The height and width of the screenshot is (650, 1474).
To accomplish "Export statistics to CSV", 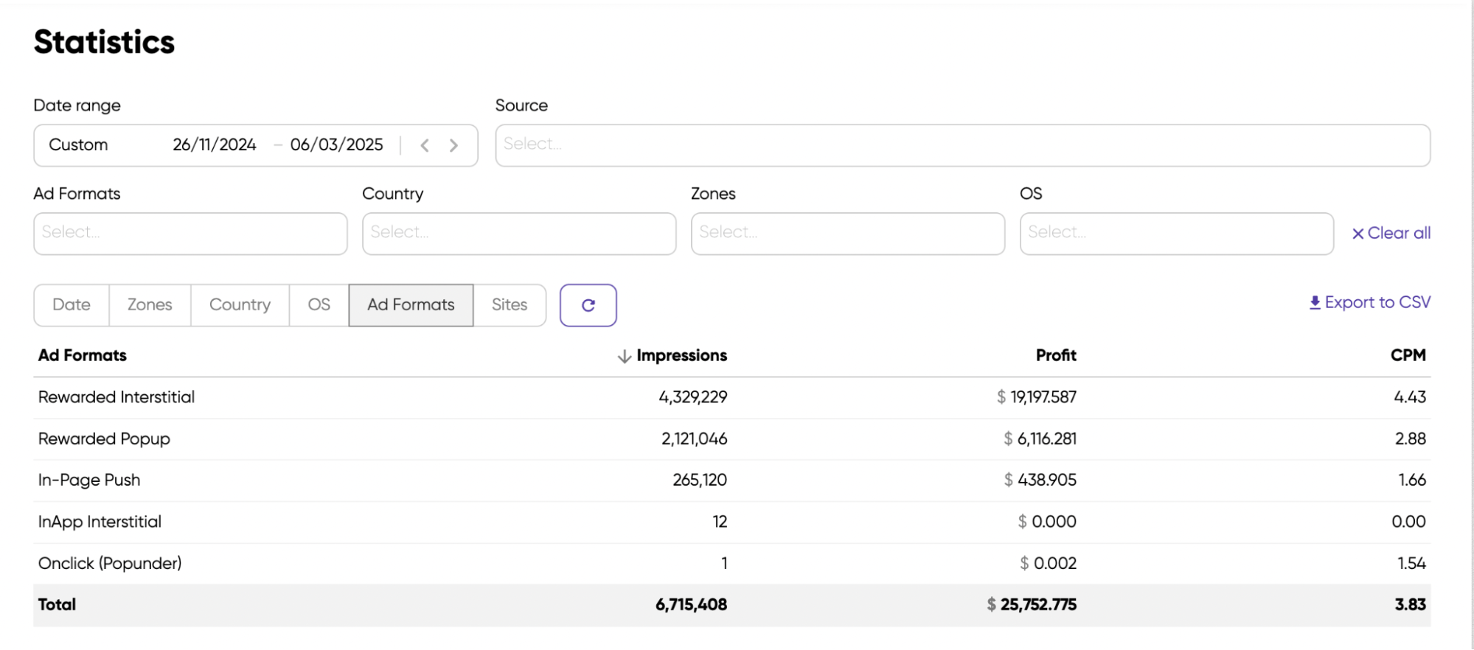I will point(1369,302).
